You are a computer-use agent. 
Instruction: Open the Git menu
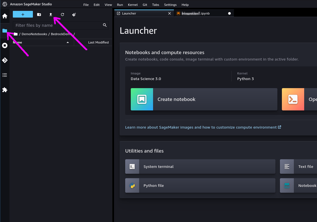click(145, 5)
